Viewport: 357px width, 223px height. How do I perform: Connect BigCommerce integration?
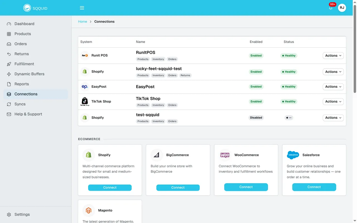point(178,188)
